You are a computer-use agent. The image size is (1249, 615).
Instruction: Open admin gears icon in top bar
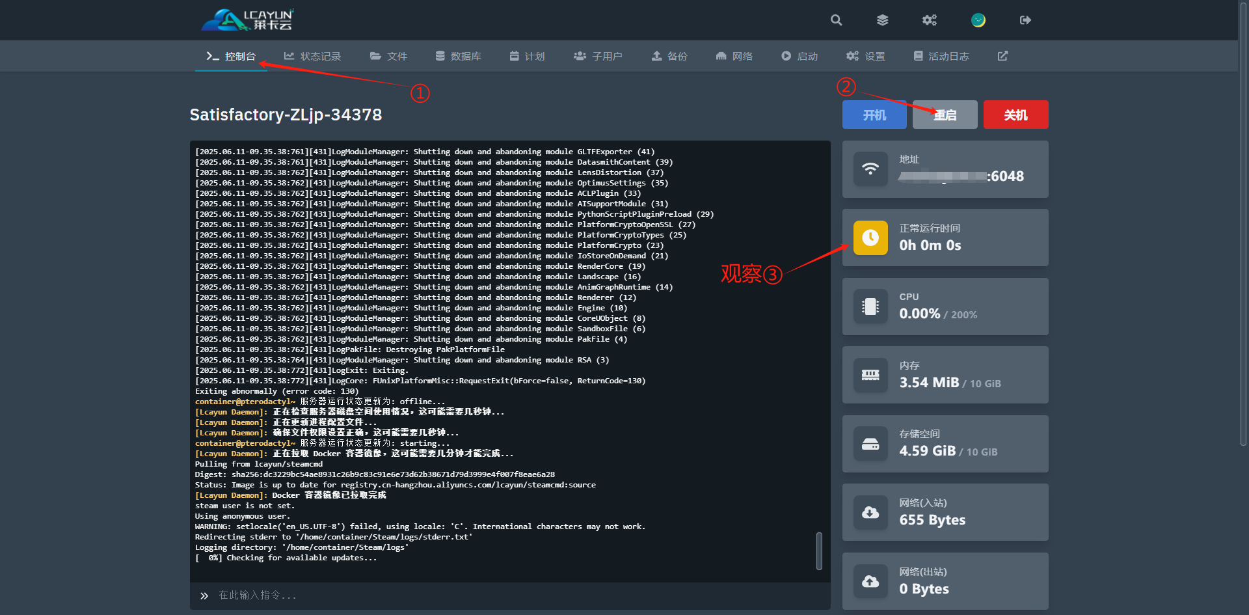[x=930, y=20]
